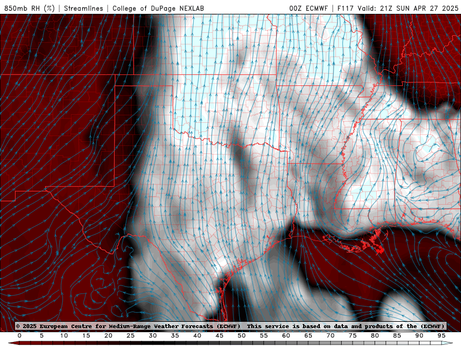Viewport: 461px width, 346px height.
Task: Select the "75" label on the RH scale
Action: pos(353,336)
